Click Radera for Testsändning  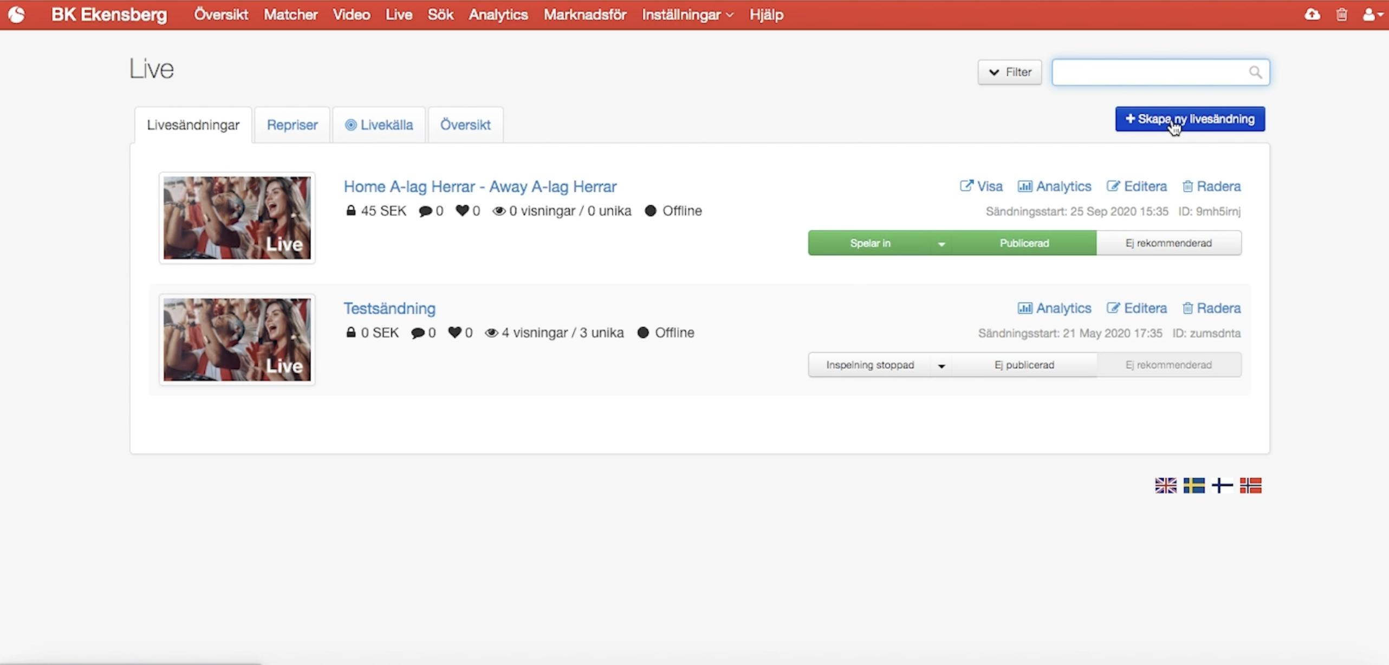tap(1211, 308)
